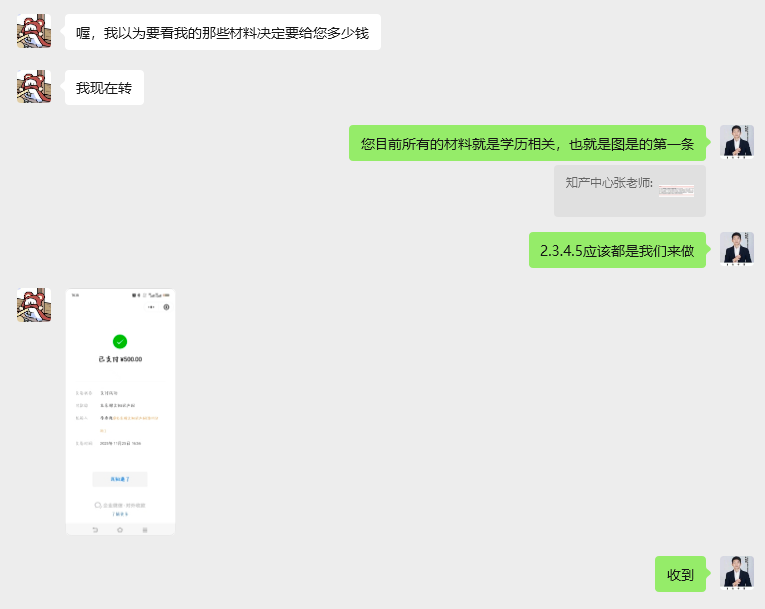Click the green checkmark in the payment screenshot
The height and width of the screenshot is (609, 765).
pyautogui.click(x=120, y=341)
